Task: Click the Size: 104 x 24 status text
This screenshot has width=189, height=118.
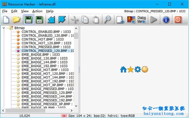Action: pos(80,116)
